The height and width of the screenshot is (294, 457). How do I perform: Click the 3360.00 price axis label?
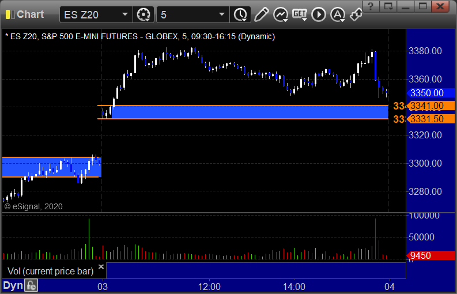pos(425,79)
